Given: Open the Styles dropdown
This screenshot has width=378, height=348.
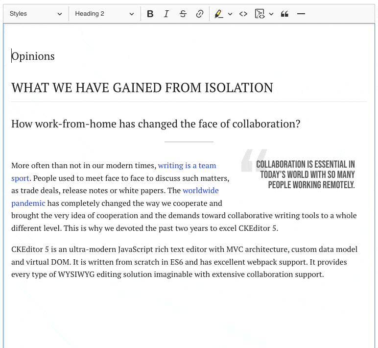Looking at the screenshot, I should (x=36, y=14).
